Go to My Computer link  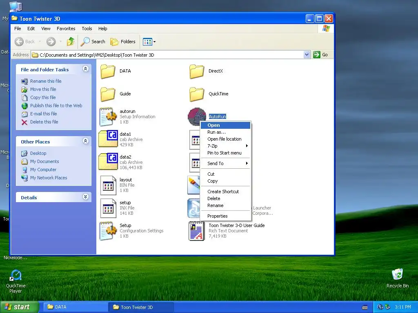point(43,170)
